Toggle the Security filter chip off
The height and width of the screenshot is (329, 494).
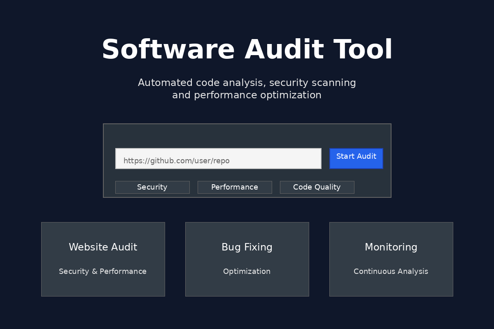(152, 187)
